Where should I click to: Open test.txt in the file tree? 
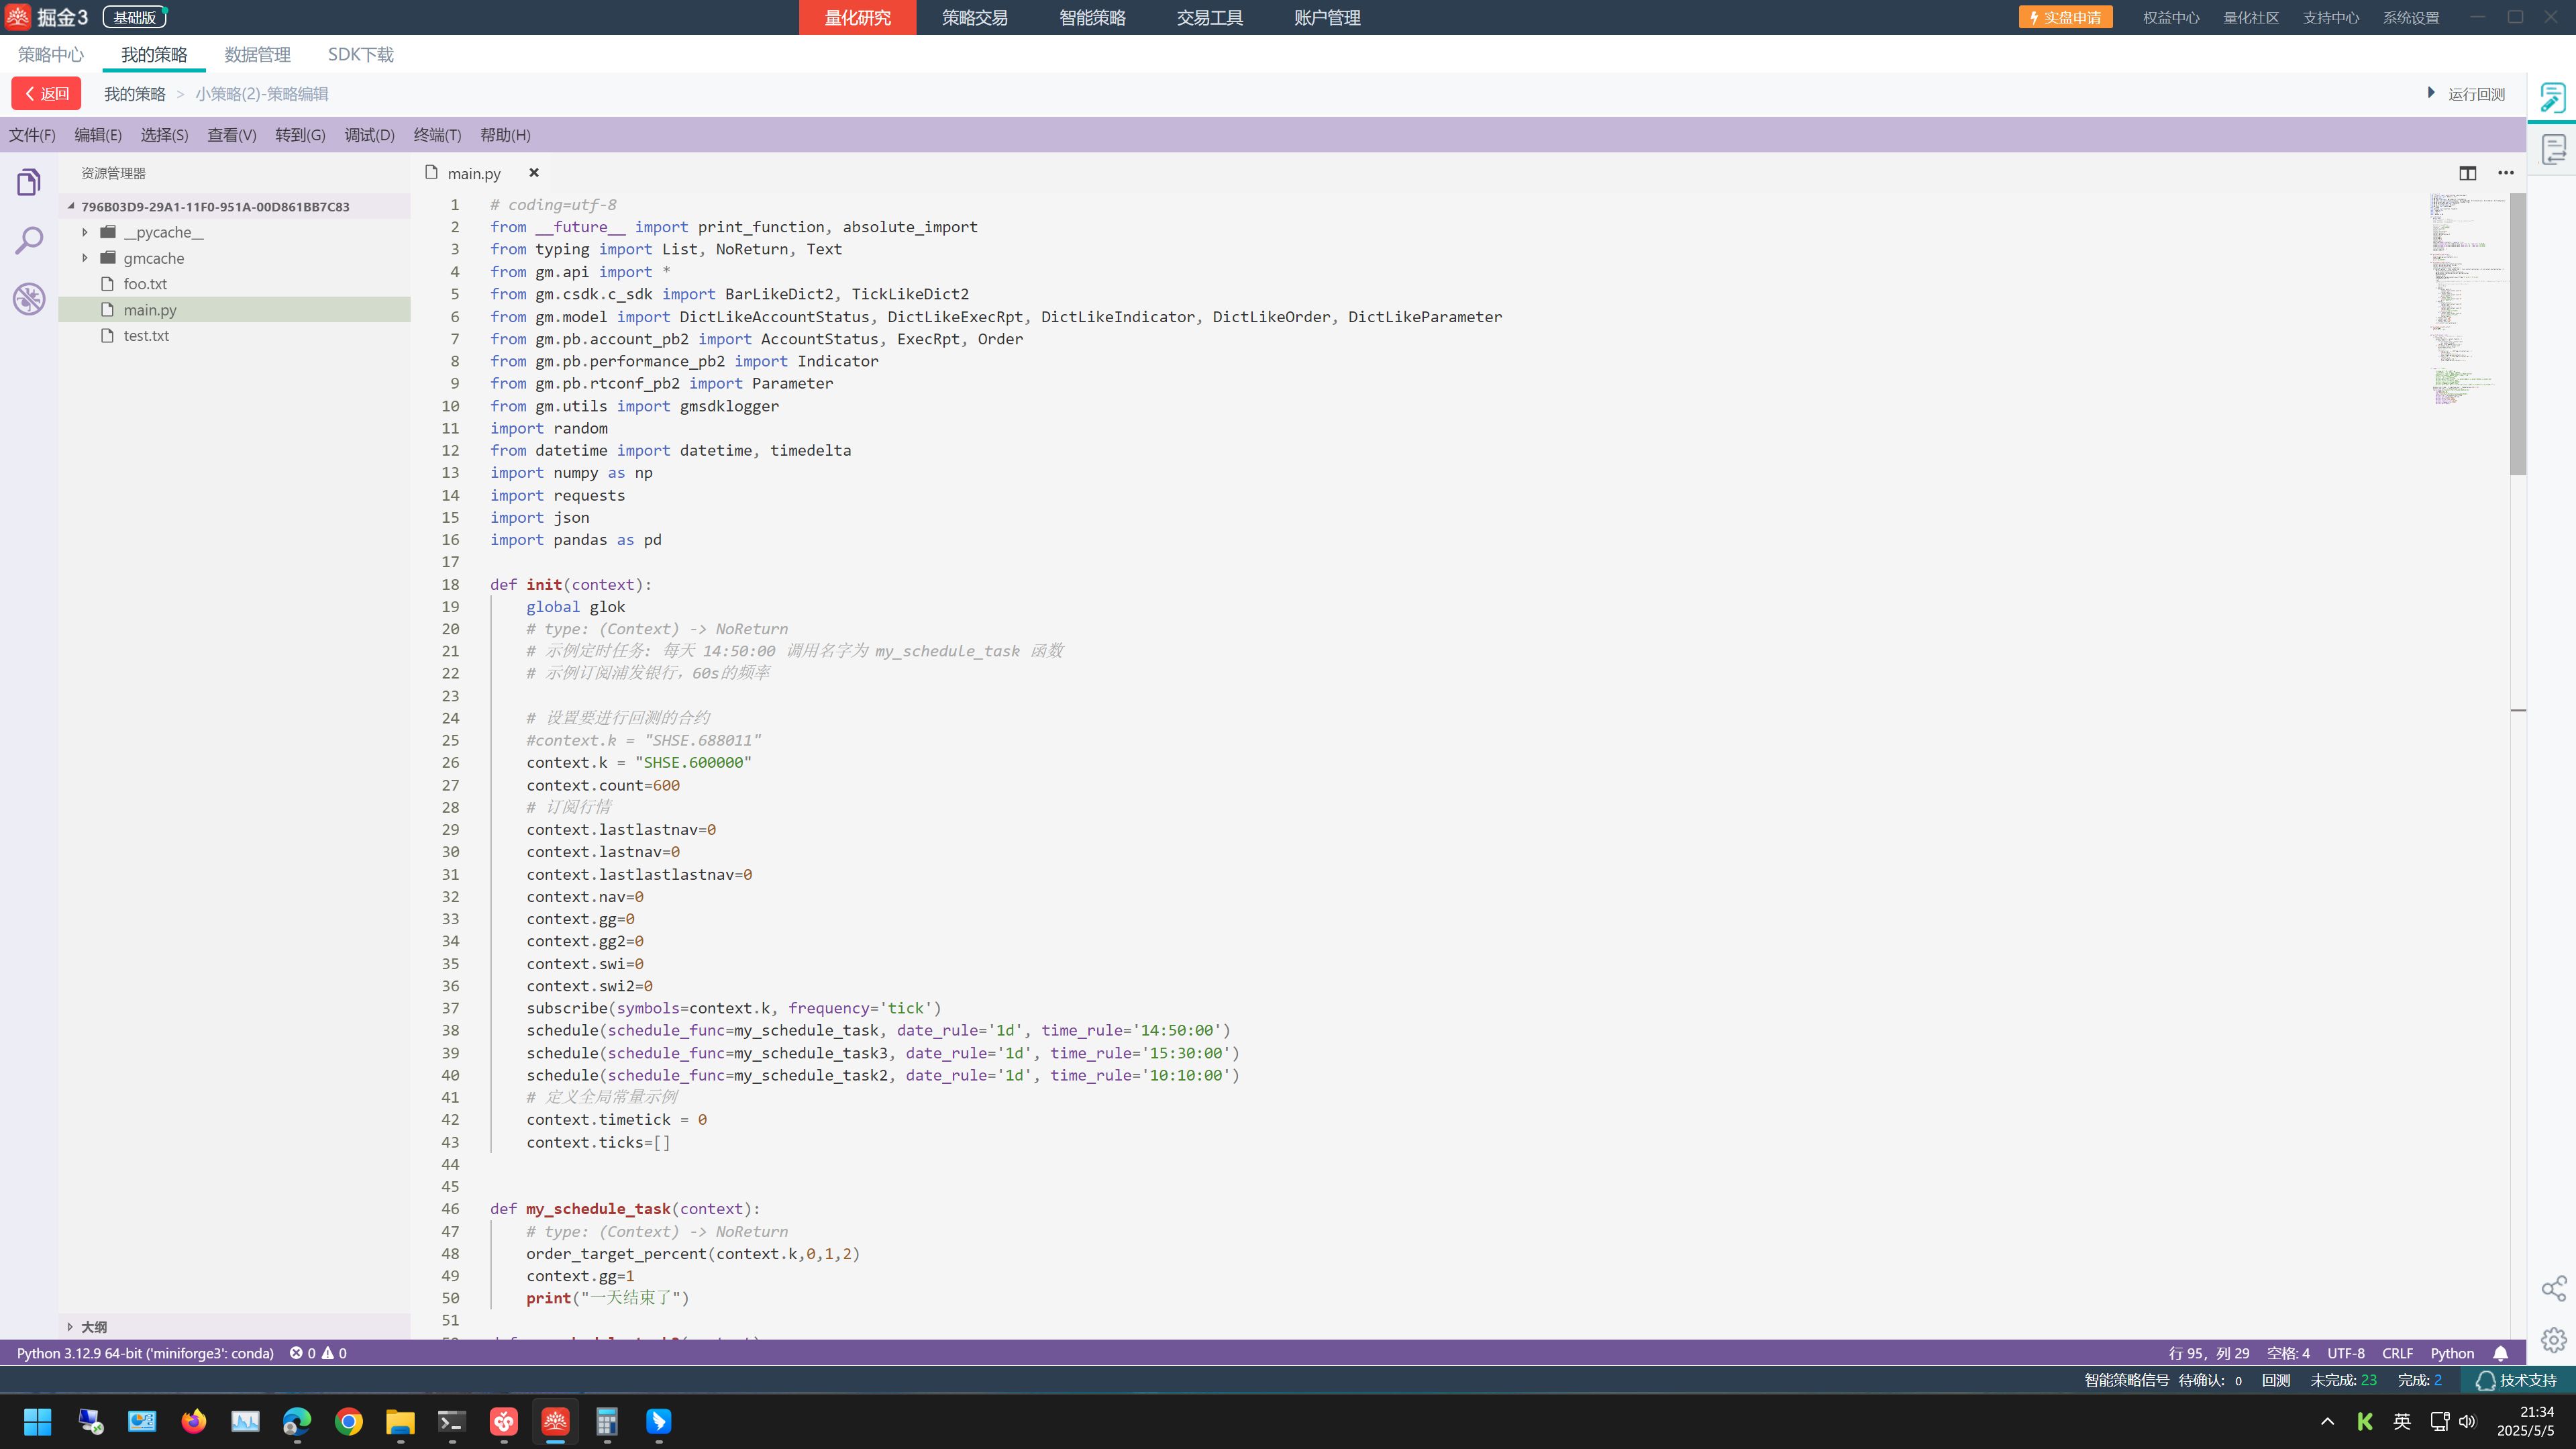[x=146, y=336]
